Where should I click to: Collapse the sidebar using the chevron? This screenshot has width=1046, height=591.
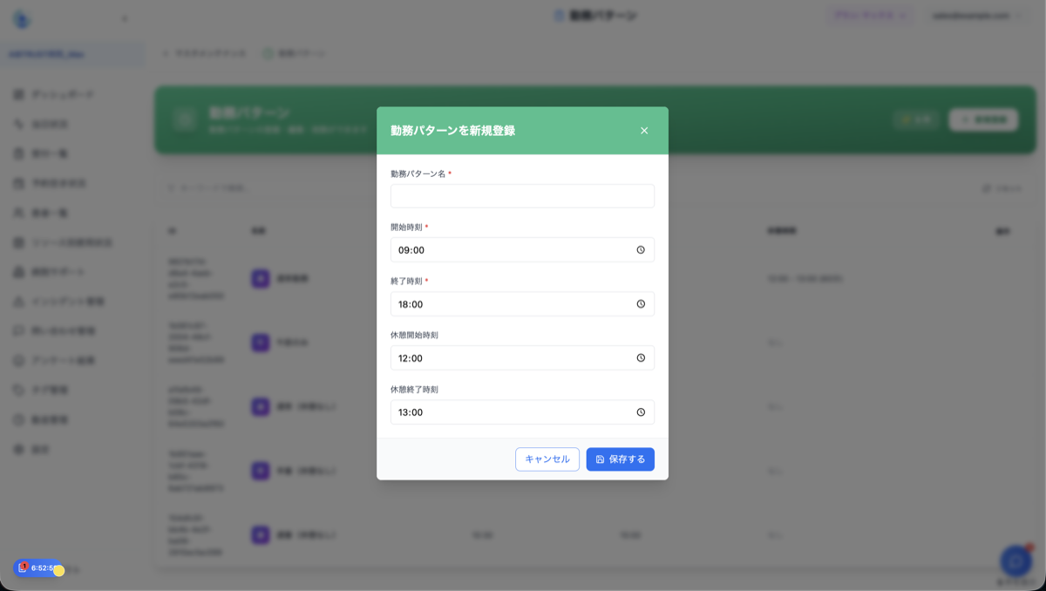[125, 19]
